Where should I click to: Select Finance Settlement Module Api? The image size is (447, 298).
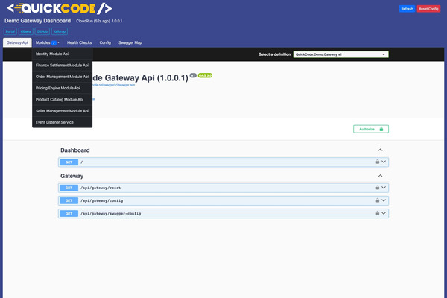(62, 65)
